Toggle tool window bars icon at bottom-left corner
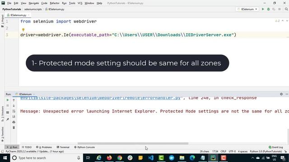The width and height of the screenshot is (289, 162). click(2, 151)
